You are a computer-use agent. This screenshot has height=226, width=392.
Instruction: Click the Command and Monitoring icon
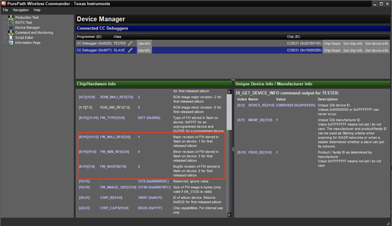(11, 32)
